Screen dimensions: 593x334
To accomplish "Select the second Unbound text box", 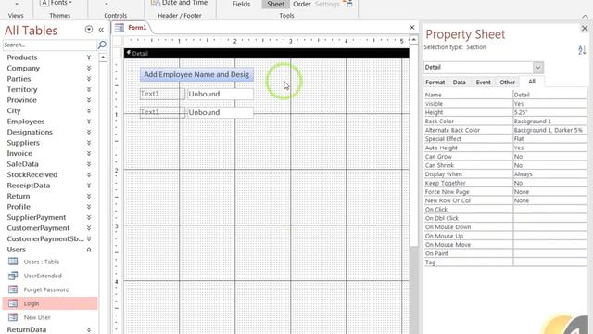I will coord(221,112).
